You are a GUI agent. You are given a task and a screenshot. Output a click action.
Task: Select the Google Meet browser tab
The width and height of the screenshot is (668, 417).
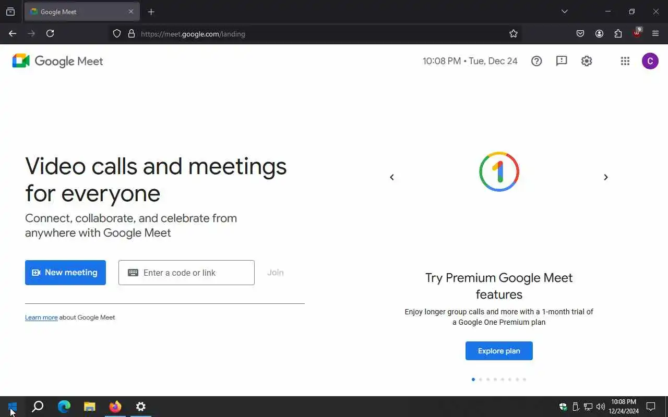click(82, 11)
